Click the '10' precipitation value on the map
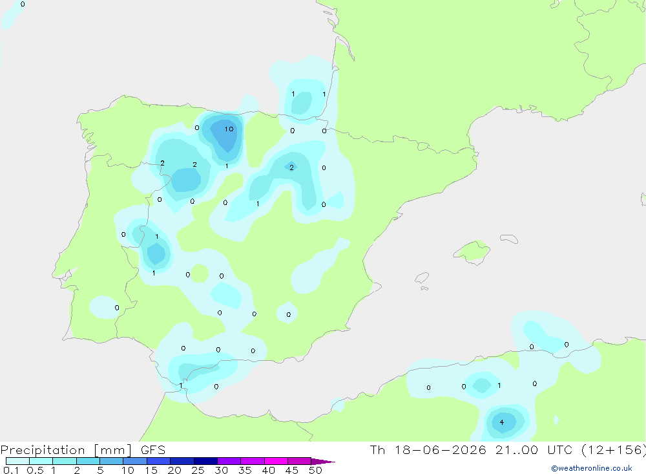The width and height of the screenshot is (646, 474). [x=229, y=129]
